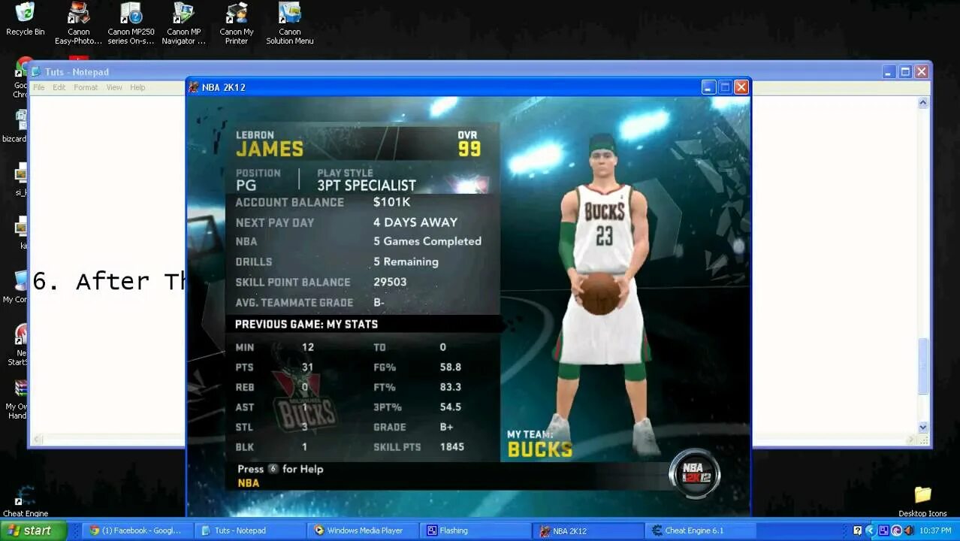Click the 3PT SPECIALIST play style
The image size is (960, 541).
click(x=366, y=186)
